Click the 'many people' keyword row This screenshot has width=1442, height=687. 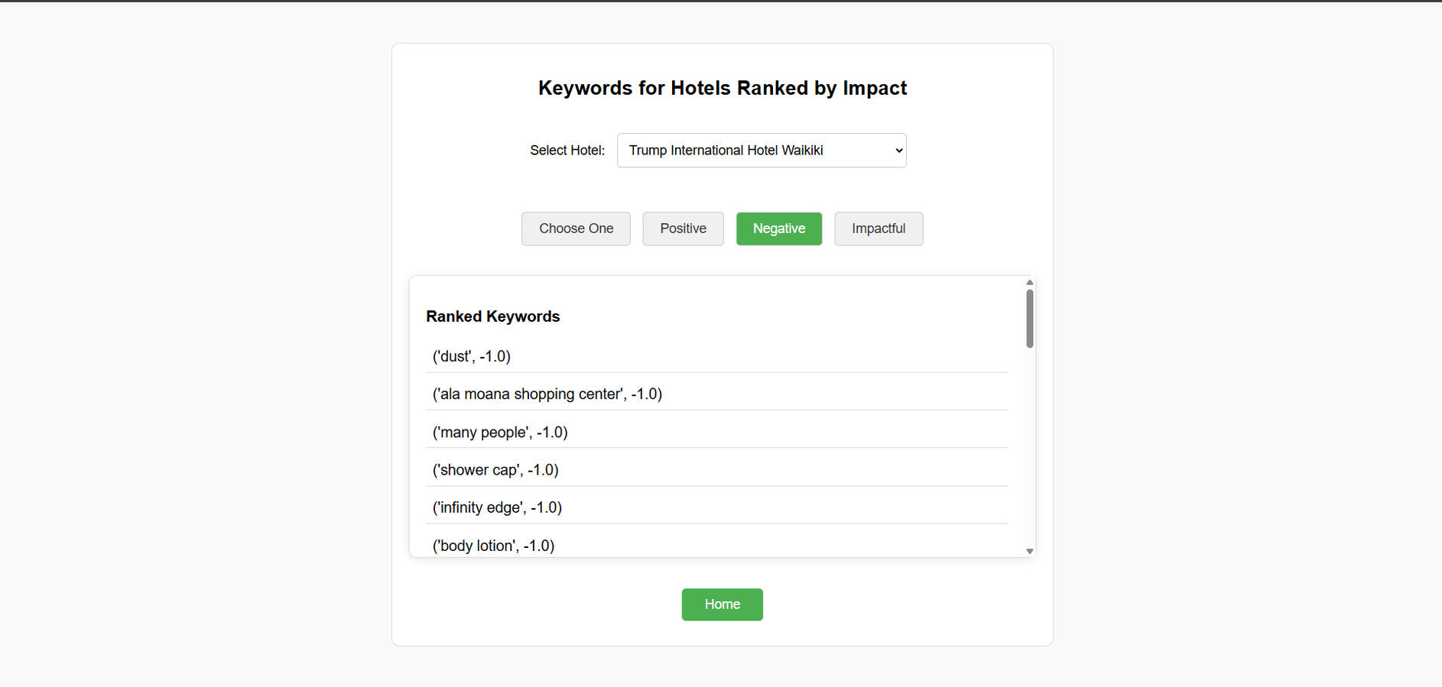click(x=500, y=433)
